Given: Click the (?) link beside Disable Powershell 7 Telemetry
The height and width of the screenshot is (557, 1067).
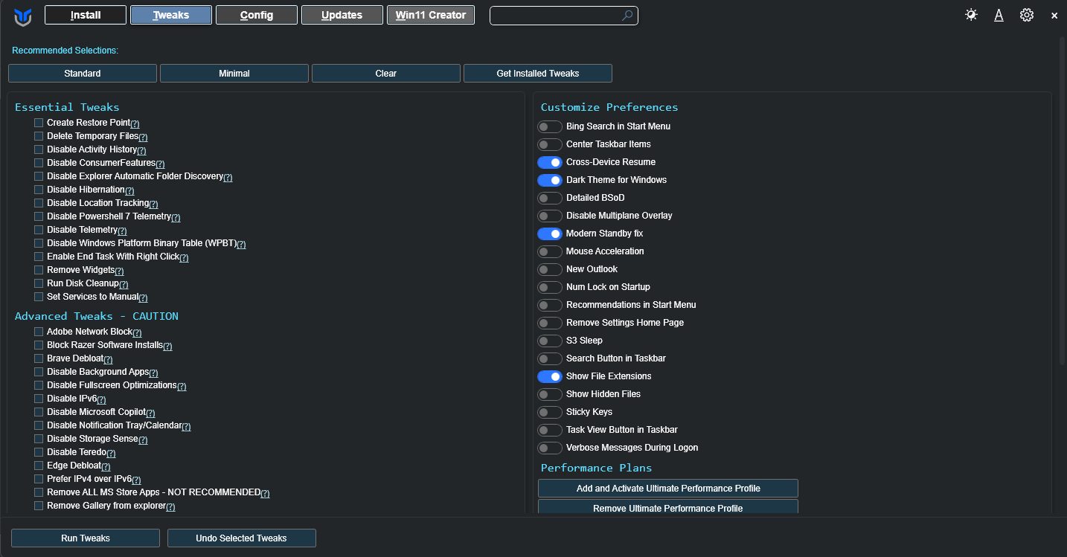Looking at the screenshot, I should [x=176, y=217].
